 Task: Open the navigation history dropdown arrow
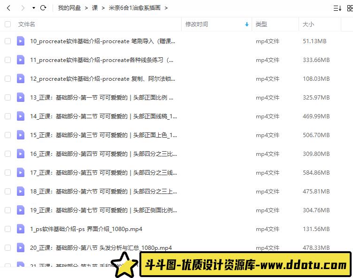pos(33,8)
